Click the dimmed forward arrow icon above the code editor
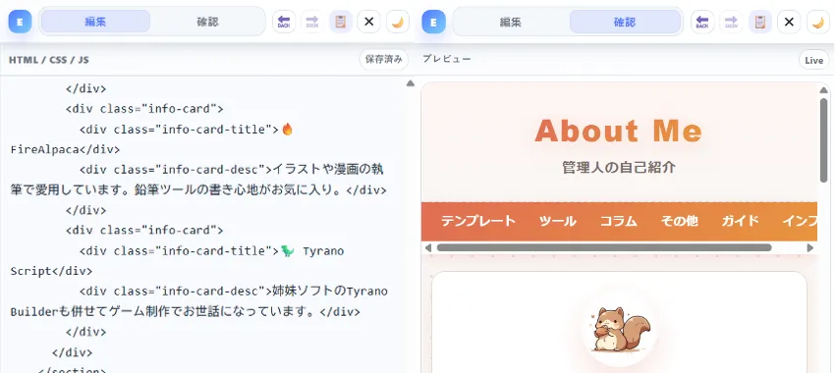835x373 pixels. click(312, 22)
